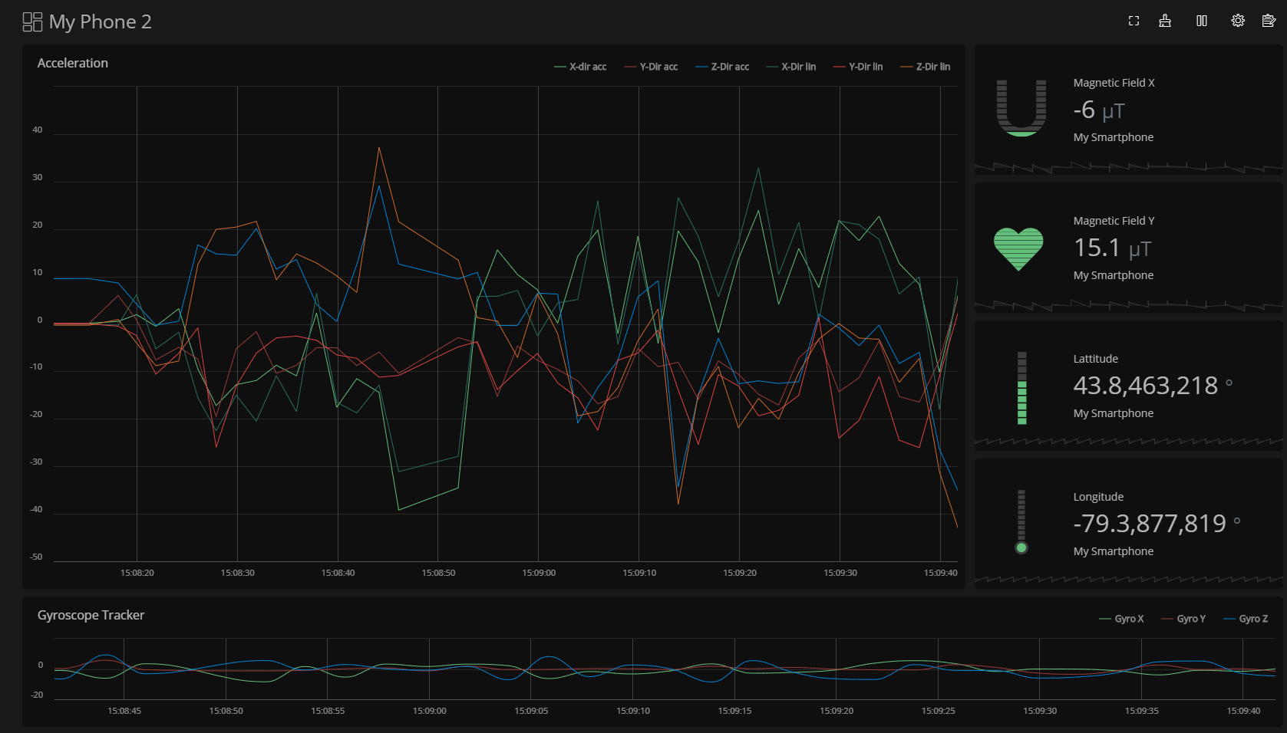This screenshot has width=1287, height=733.
Task: Select the Magnetic Field Y label
Action: pyautogui.click(x=1114, y=221)
